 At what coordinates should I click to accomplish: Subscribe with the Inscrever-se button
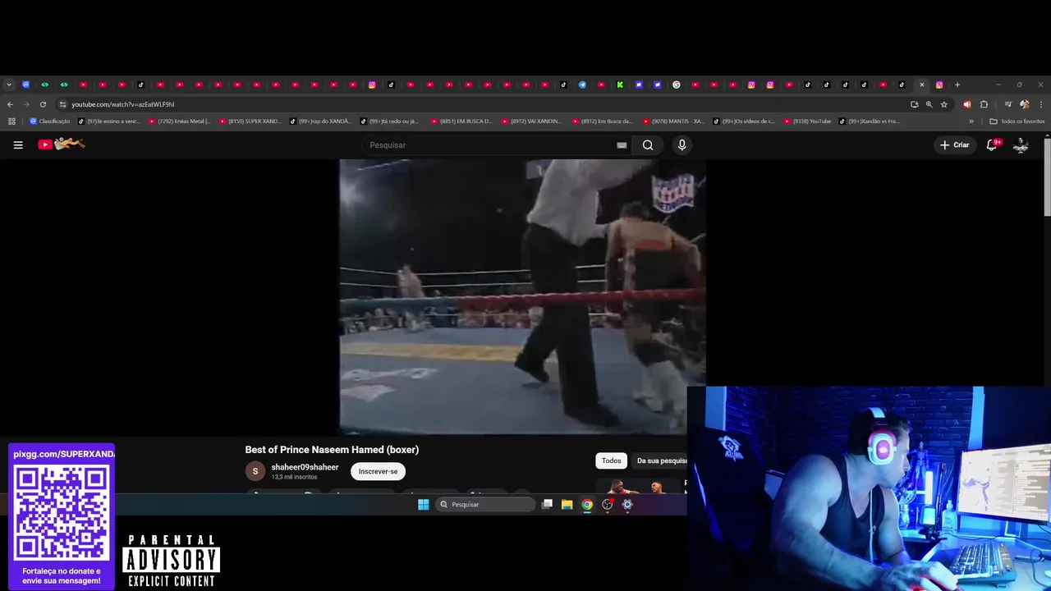point(378,471)
